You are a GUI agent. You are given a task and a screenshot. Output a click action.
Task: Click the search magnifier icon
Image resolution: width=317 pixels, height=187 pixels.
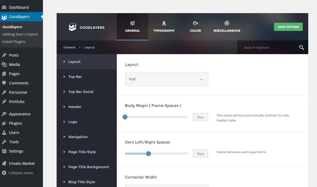[301, 48]
